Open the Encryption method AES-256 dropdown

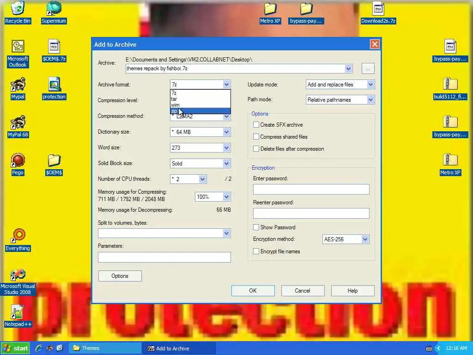[365, 239]
